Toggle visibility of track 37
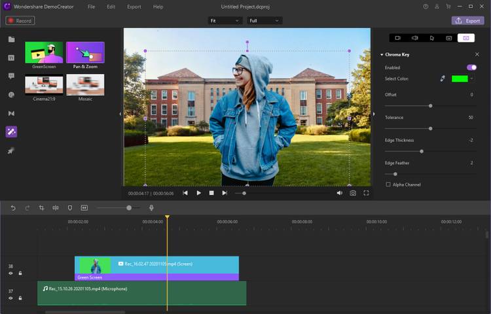Image resolution: width=491 pixels, height=314 pixels. tap(10, 298)
